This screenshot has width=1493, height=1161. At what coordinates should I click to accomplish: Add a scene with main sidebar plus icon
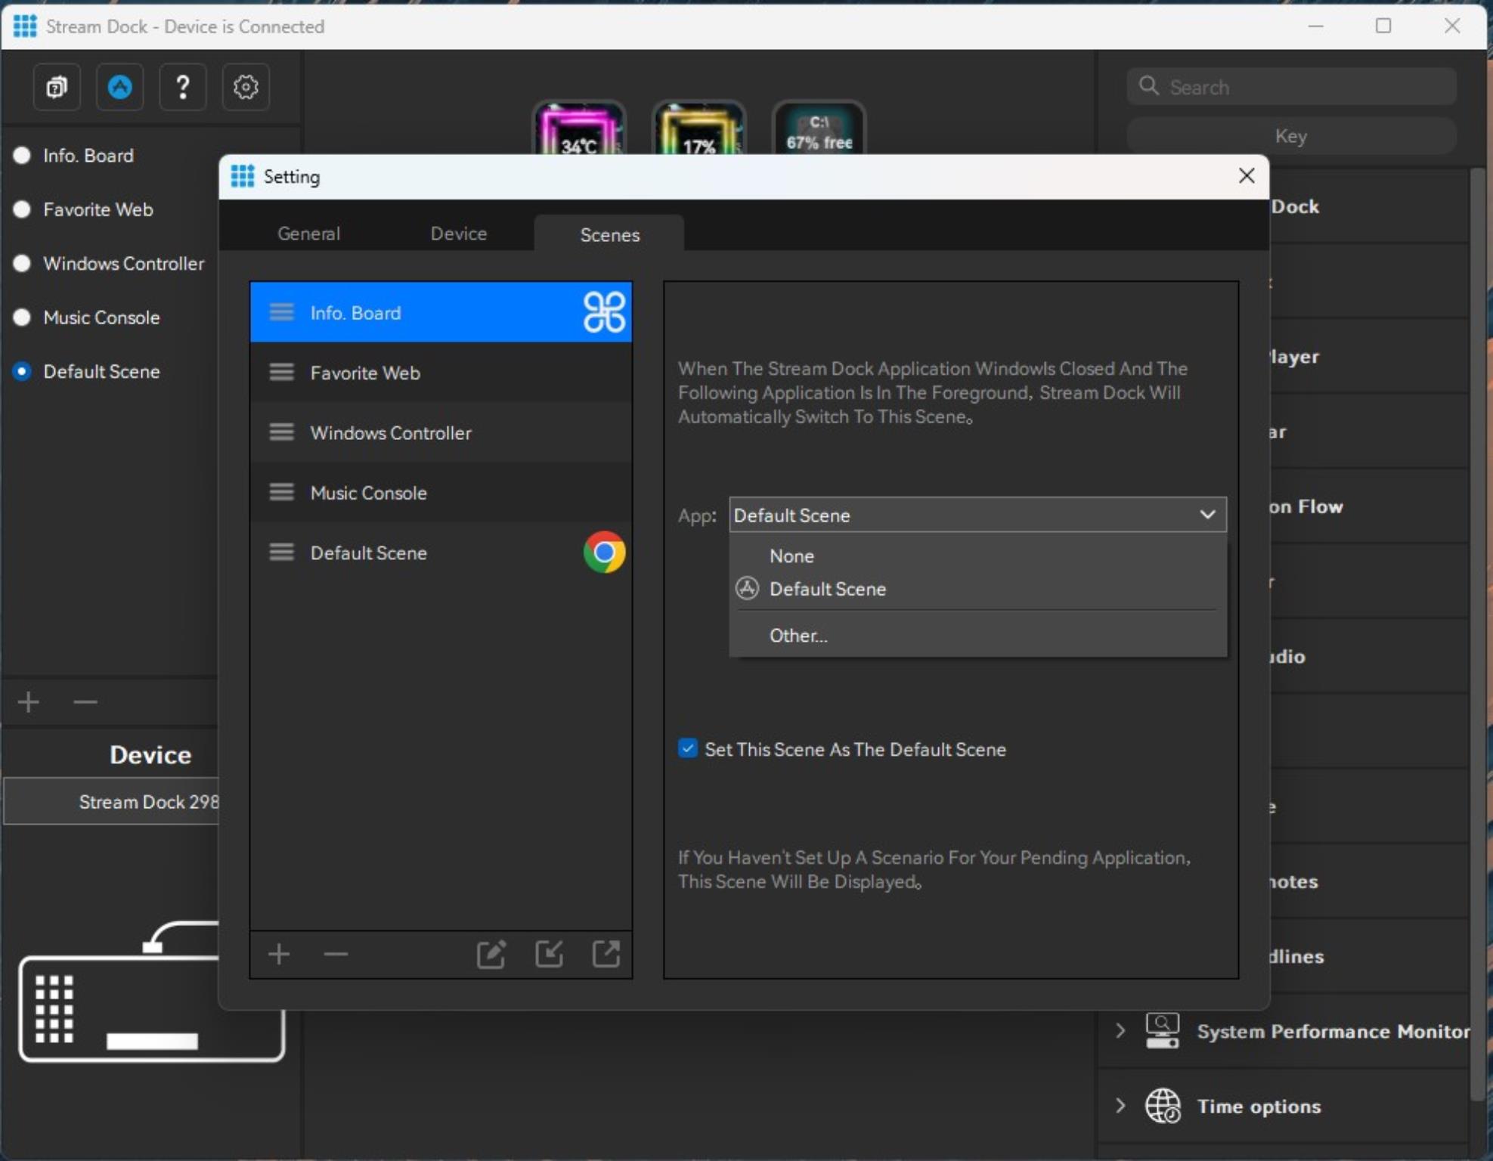pyautogui.click(x=29, y=702)
